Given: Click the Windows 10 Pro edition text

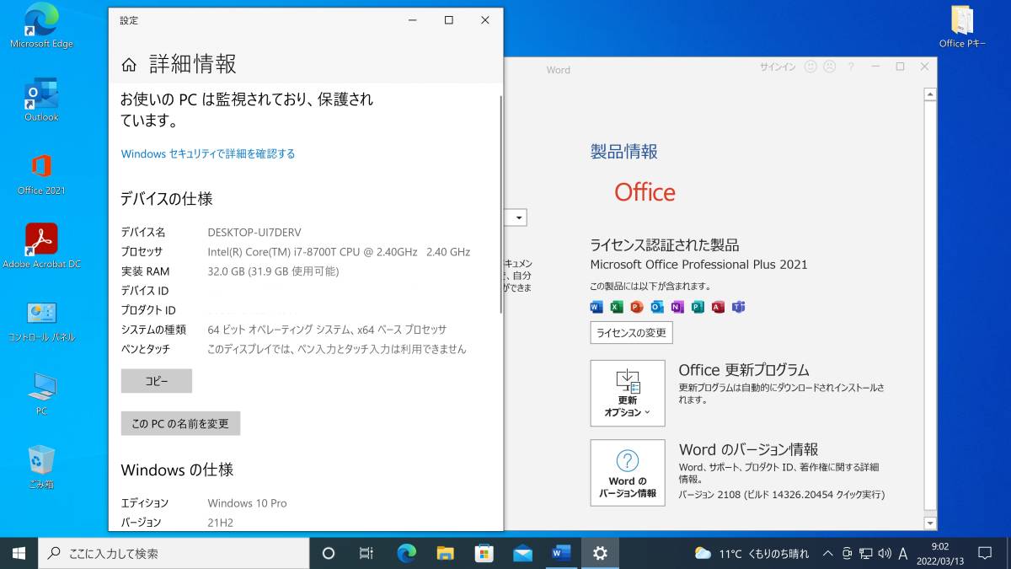Looking at the screenshot, I should click(x=247, y=503).
